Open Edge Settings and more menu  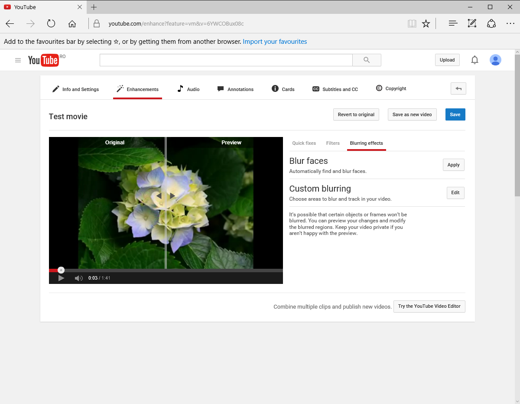click(510, 23)
